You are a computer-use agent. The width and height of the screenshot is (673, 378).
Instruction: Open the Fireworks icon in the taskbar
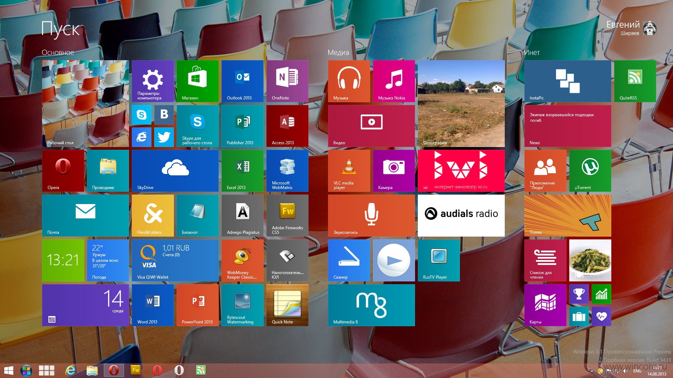[136, 370]
